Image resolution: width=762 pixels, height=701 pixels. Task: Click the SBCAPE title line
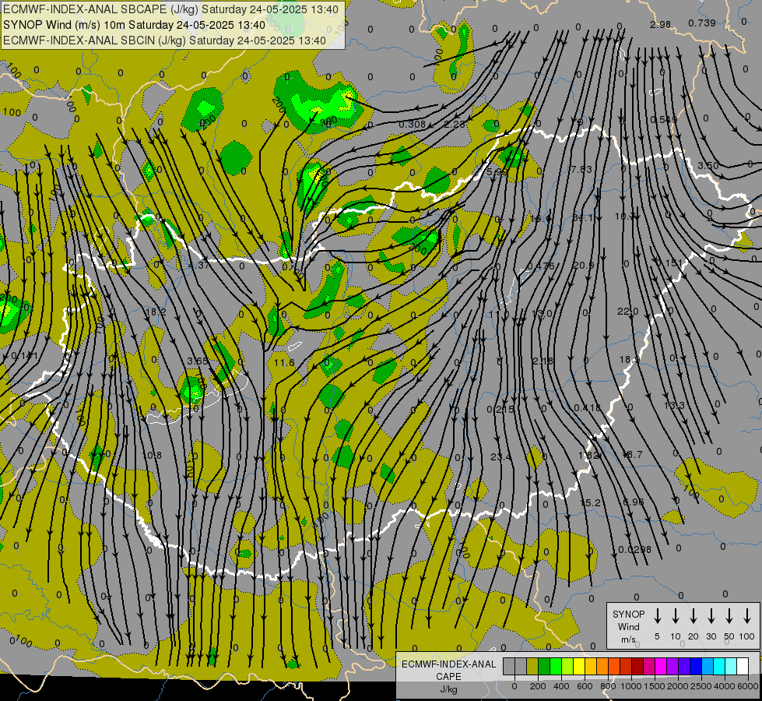(x=171, y=9)
